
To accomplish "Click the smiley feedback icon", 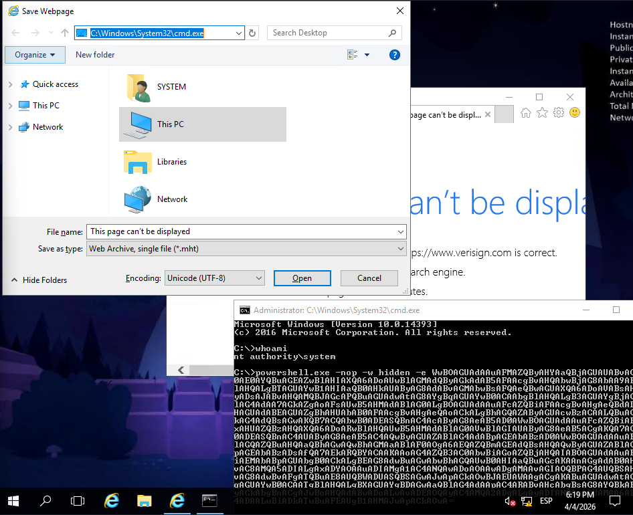I will 574,112.
